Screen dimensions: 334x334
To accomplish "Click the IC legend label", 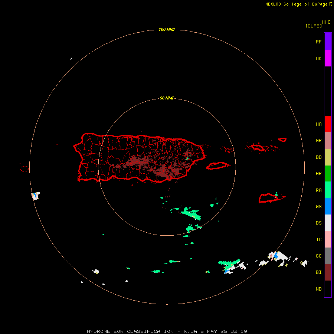I will [x=318, y=240].
